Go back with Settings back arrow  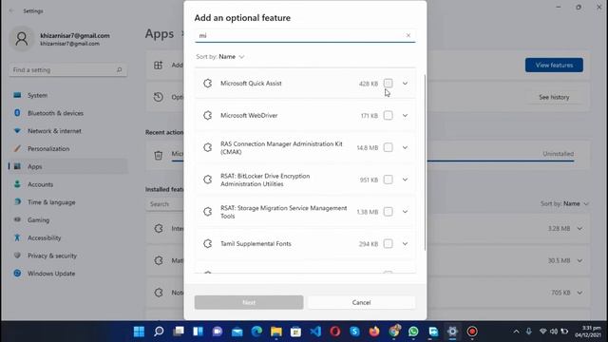click(11, 10)
